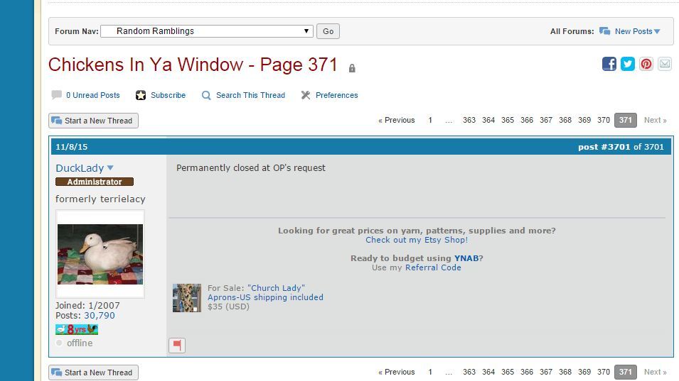The height and width of the screenshot is (381, 679).
Task: Click the Twitter share icon
Action: pos(628,64)
